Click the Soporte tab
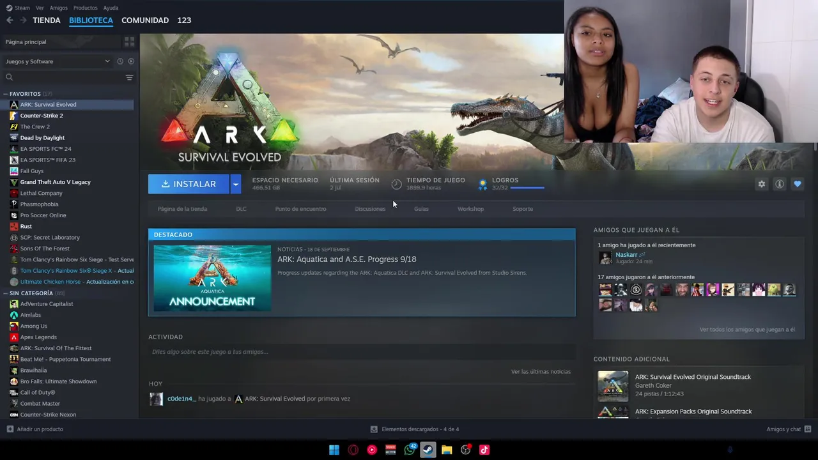Screen dimensions: 818x460 pyautogui.click(x=523, y=209)
